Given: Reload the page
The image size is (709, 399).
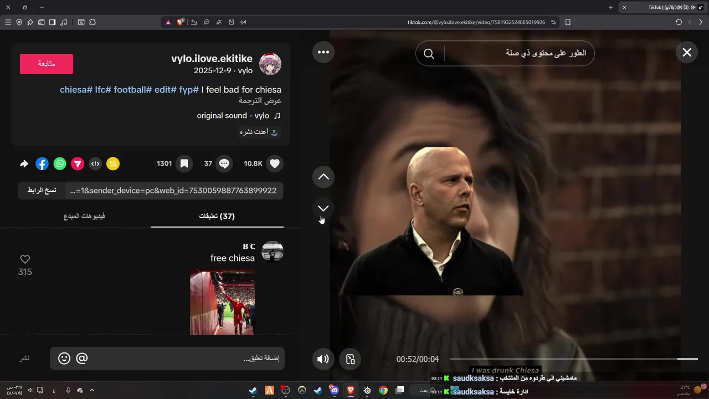Looking at the screenshot, I should point(679,22).
